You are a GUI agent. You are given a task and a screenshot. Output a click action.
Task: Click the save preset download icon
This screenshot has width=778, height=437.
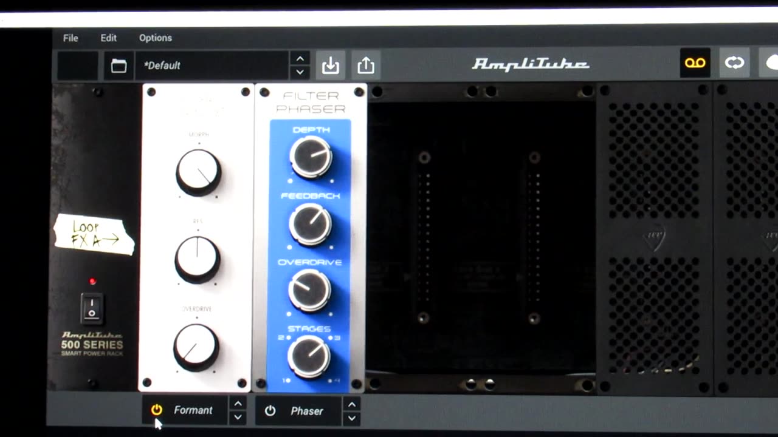[331, 65]
